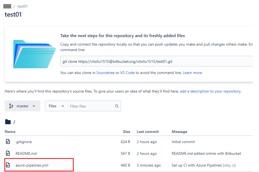
Task: Open the .gitignore file
Action: (23, 142)
